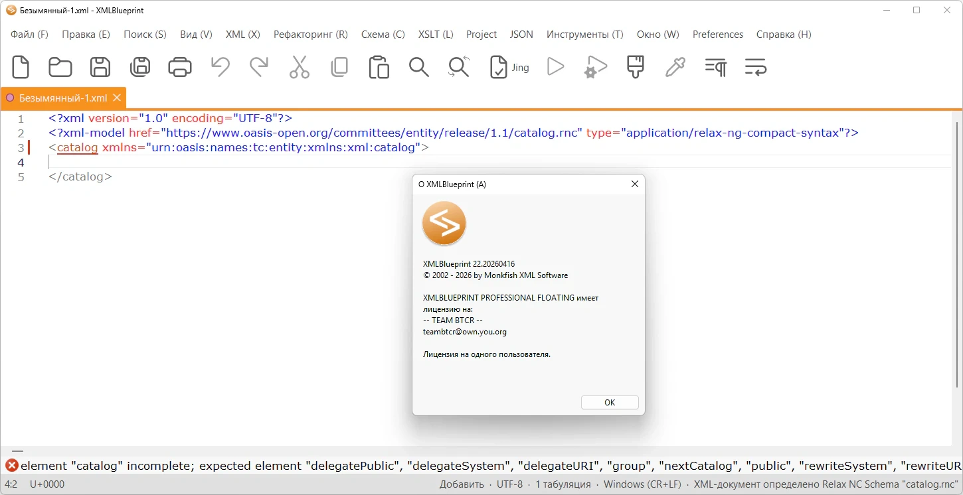Open Find and Replace magnifier icon
This screenshot has height=495, width=963.
pos(459,67)
